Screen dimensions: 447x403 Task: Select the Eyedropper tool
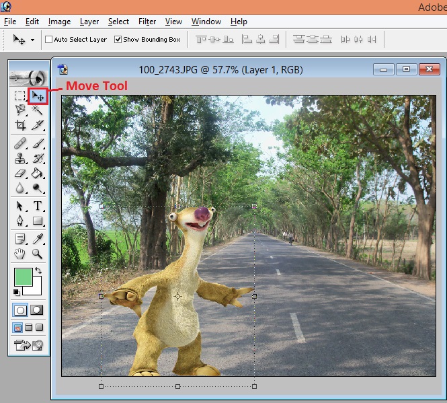point(38,239)
